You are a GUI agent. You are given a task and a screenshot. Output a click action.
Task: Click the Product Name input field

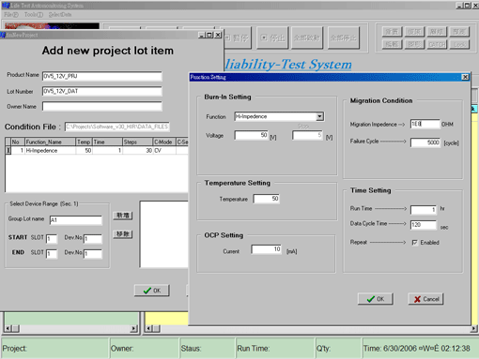pos(102,76)
